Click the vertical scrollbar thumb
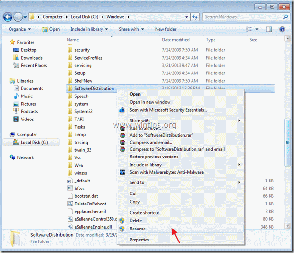The height and width of the screenshot is (253, 294). click(287, 142)
